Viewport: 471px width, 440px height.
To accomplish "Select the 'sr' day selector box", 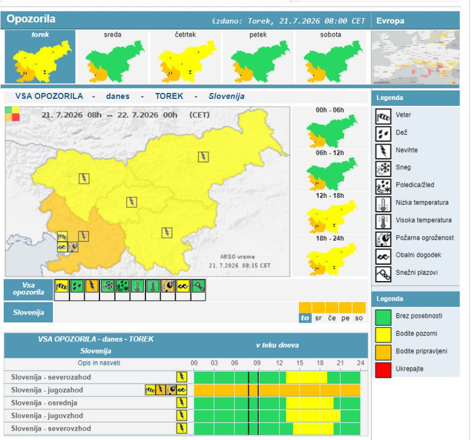I will pyautogui.click(x=319, y=312).
